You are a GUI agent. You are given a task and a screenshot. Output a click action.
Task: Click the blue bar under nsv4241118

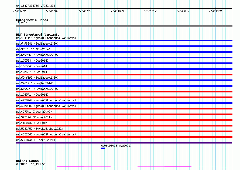pos(124,41)
